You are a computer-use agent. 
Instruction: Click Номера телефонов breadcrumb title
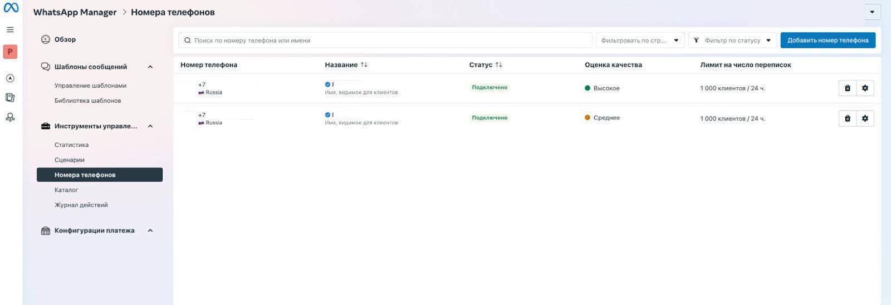point(173,12)
